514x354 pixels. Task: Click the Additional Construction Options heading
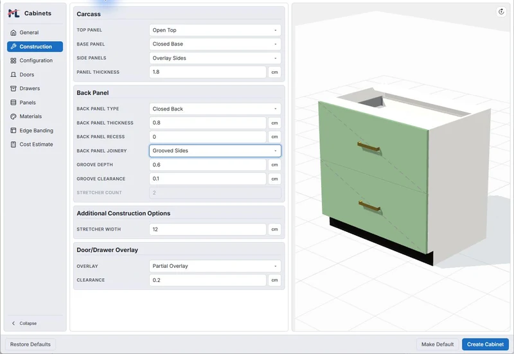(x=123, y=213)
